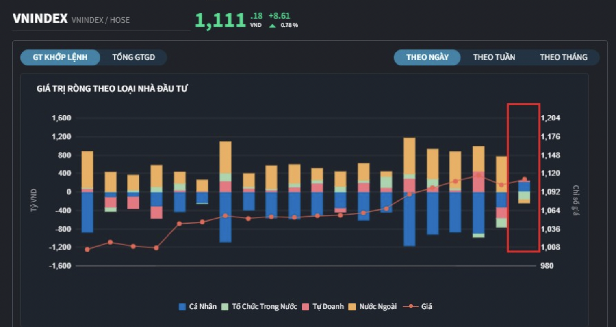Click the green Tổ Chức Trong Nước legend square
The height and width of the screenshot is (327, 616).
pos(225,307)
